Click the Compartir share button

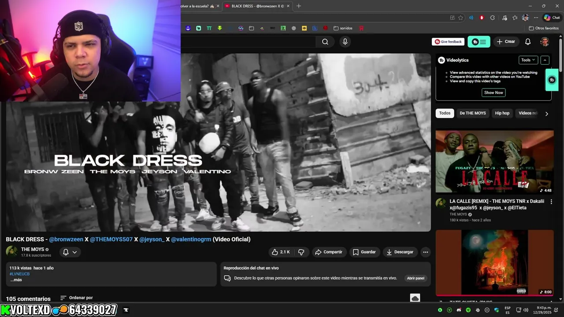[x=329, y=252]
